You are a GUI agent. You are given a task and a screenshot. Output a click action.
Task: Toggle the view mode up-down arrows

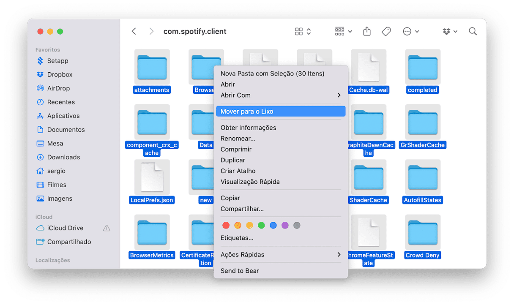click(309, 31)
